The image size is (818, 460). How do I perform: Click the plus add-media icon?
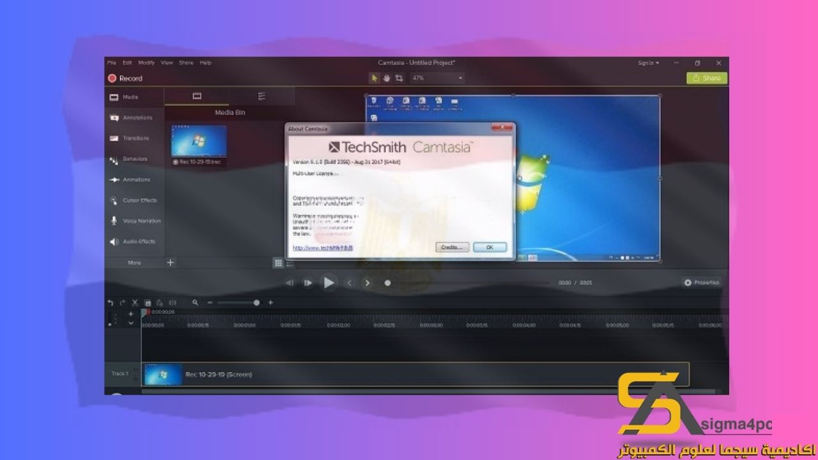click(171, 263)
